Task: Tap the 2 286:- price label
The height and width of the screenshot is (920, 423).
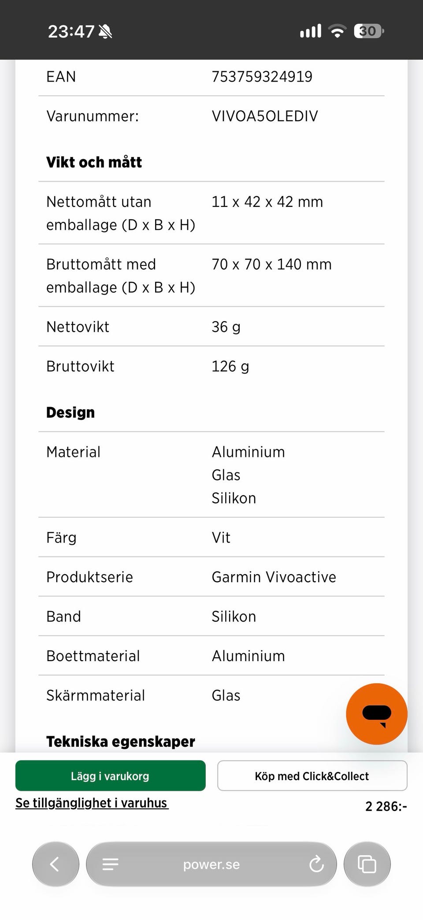Action: click(x=386, y=806)
